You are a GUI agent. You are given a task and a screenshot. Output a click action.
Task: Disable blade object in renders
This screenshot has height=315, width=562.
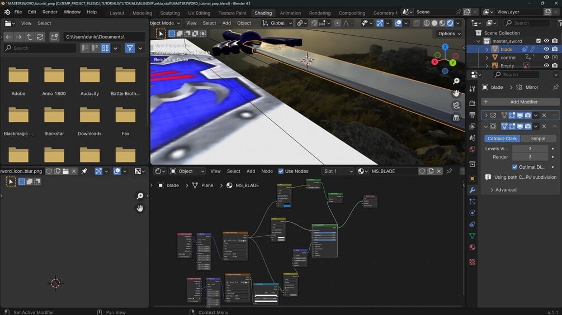(555, 49)
